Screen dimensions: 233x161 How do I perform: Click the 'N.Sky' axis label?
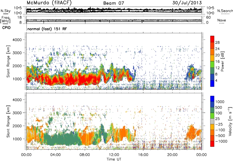6,11
